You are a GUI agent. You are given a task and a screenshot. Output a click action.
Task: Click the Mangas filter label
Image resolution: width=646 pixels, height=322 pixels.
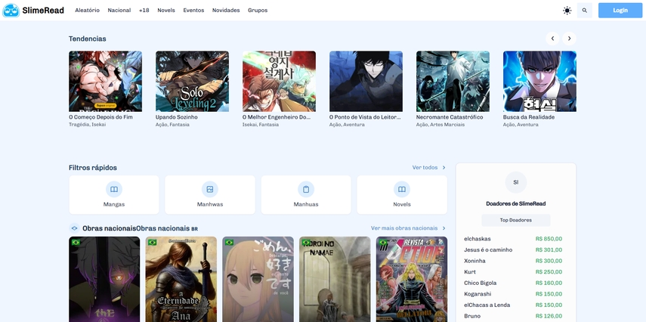[x=114, y=204]
